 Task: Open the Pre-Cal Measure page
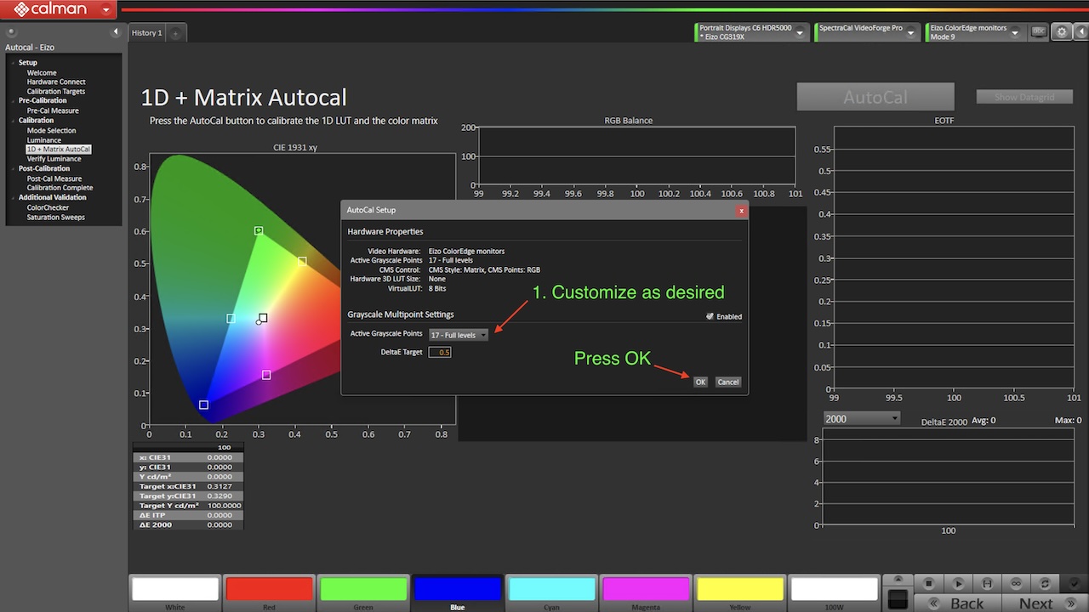pyautogui.click(x=53, y=110)
